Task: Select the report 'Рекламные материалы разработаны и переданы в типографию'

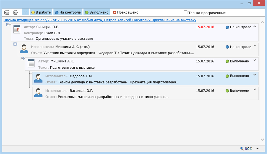Action: 111,97
